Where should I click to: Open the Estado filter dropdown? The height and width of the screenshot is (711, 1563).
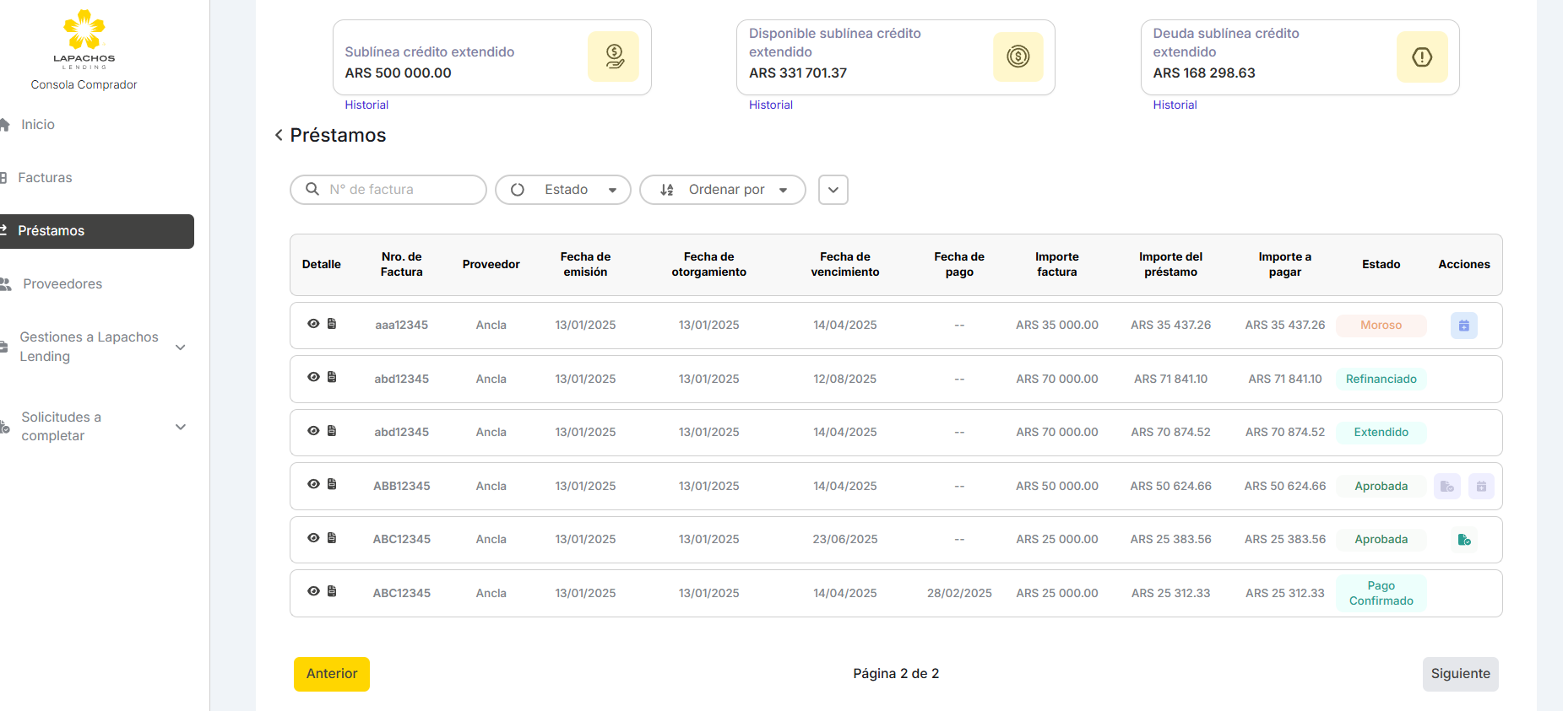(x=563, y=190)
